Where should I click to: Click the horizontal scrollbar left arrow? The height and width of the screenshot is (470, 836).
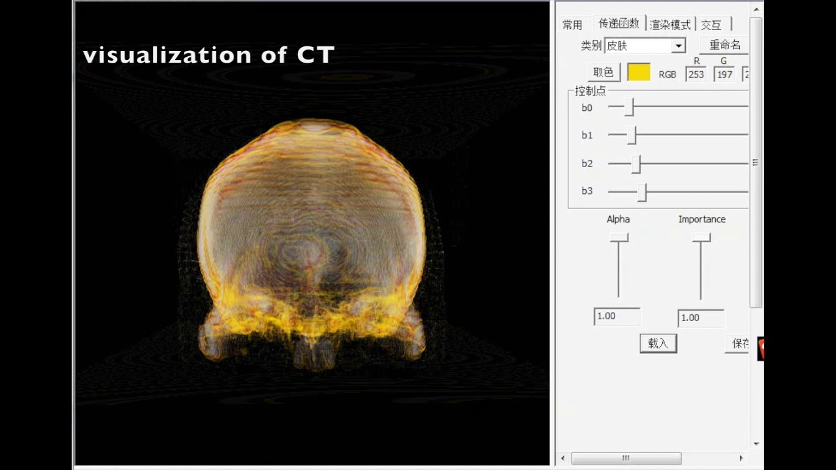click(x=564, y=458)
